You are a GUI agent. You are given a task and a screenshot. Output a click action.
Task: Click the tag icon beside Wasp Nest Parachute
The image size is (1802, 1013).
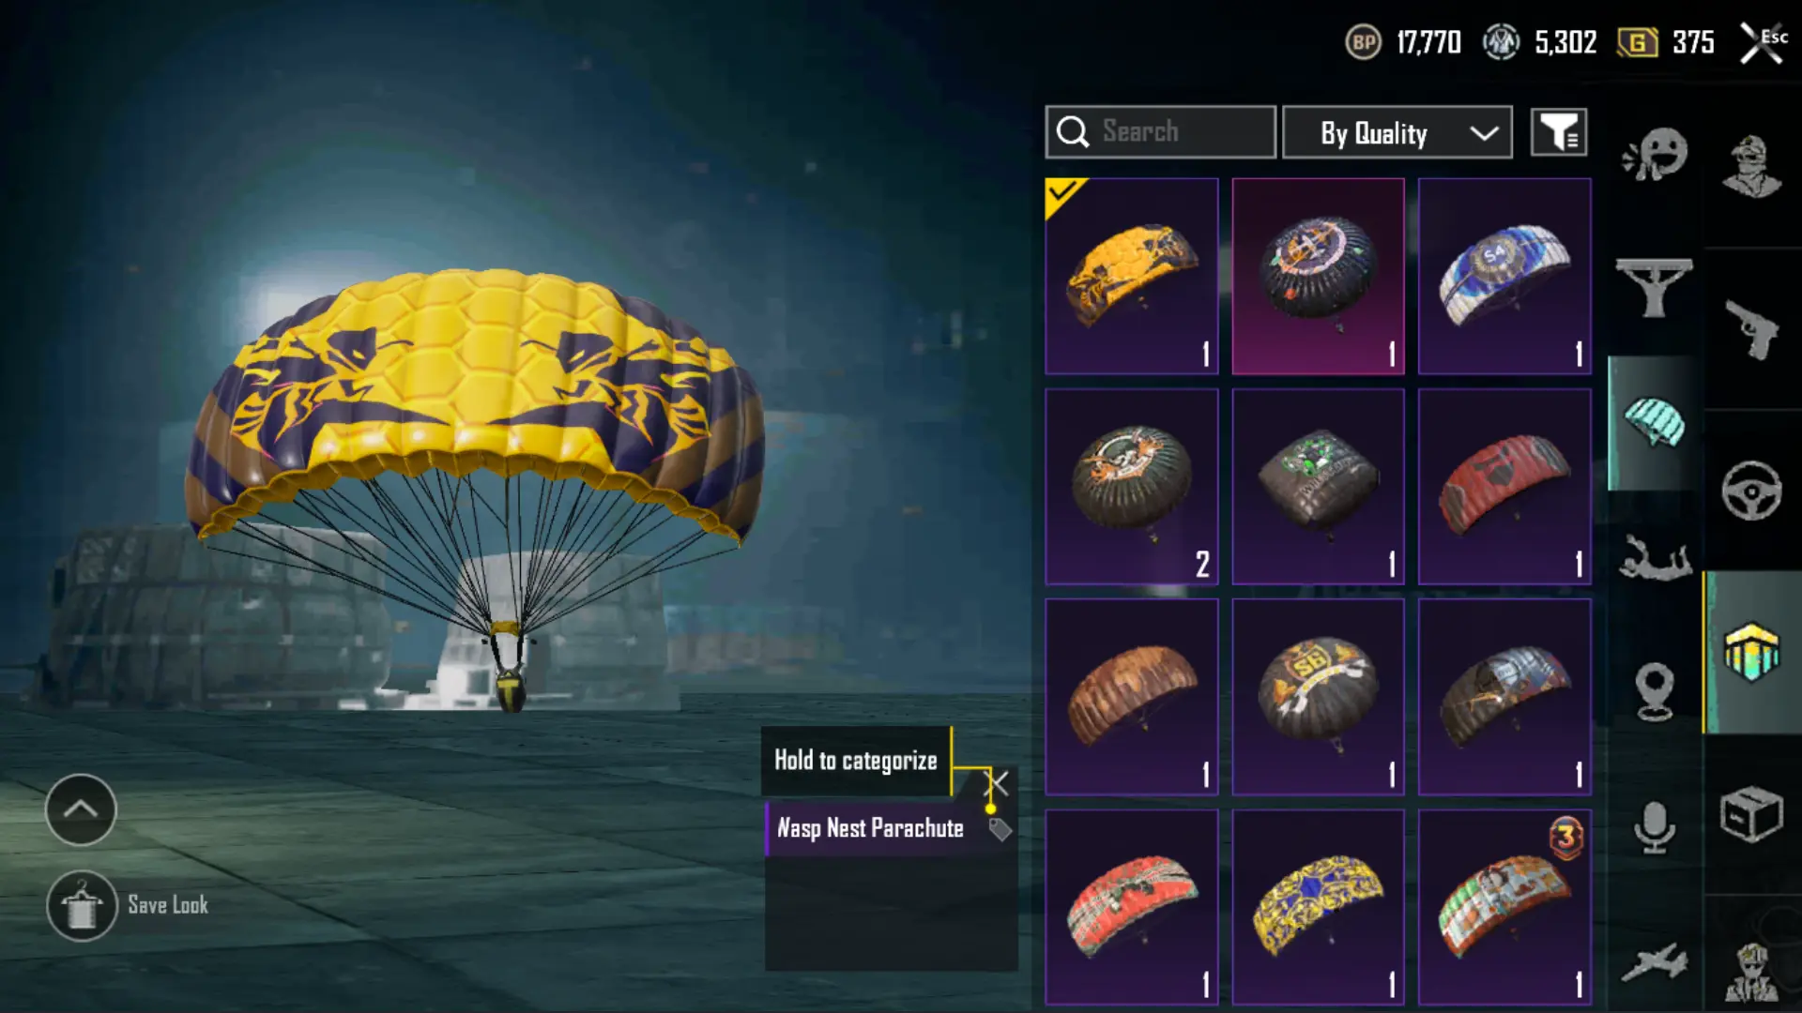(x=1000, y=829)
